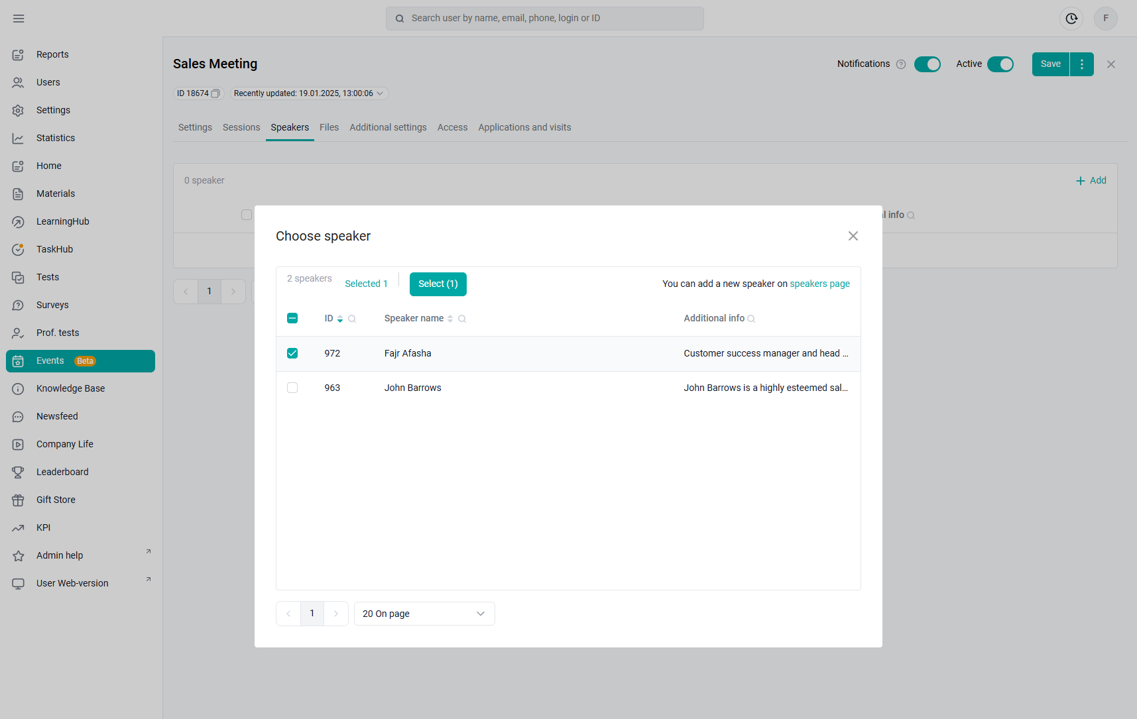The width and height of the screenshot is (1137, 719).
Task: Go to next page in dialog
Action: (x=336, y=614)
